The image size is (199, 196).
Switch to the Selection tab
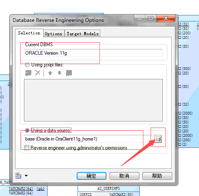29,33
